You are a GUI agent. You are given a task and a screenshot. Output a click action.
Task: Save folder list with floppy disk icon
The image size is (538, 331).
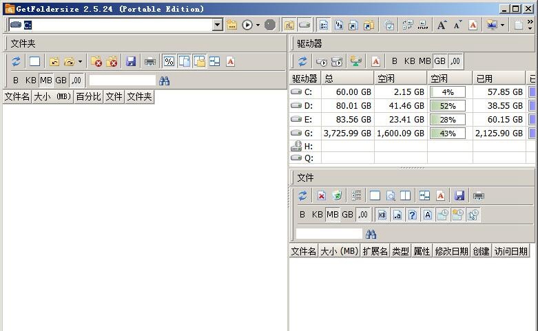pos(131,62)
